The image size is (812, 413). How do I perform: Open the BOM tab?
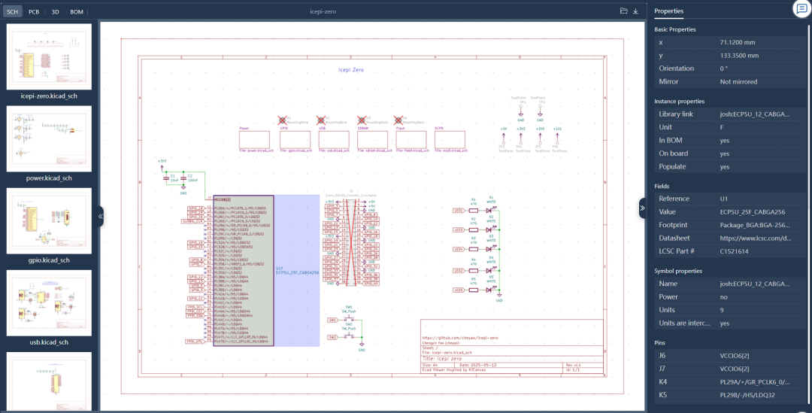77,12
